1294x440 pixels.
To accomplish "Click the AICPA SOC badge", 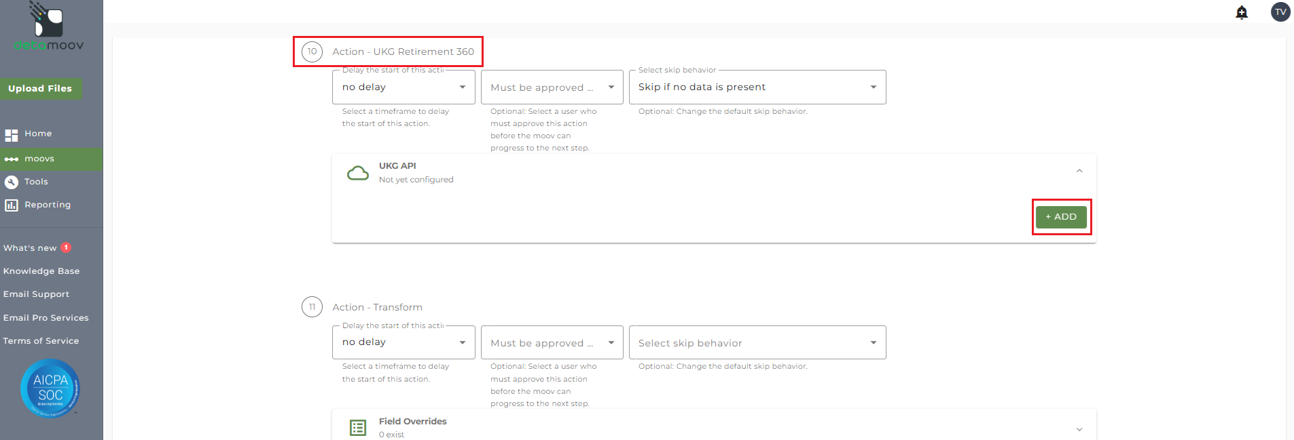I will pyautogui.click(x=50, y=388).
